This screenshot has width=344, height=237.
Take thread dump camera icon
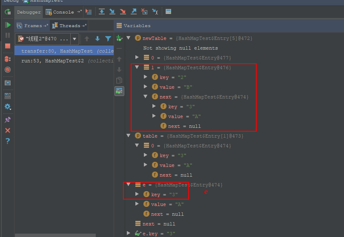8,83
